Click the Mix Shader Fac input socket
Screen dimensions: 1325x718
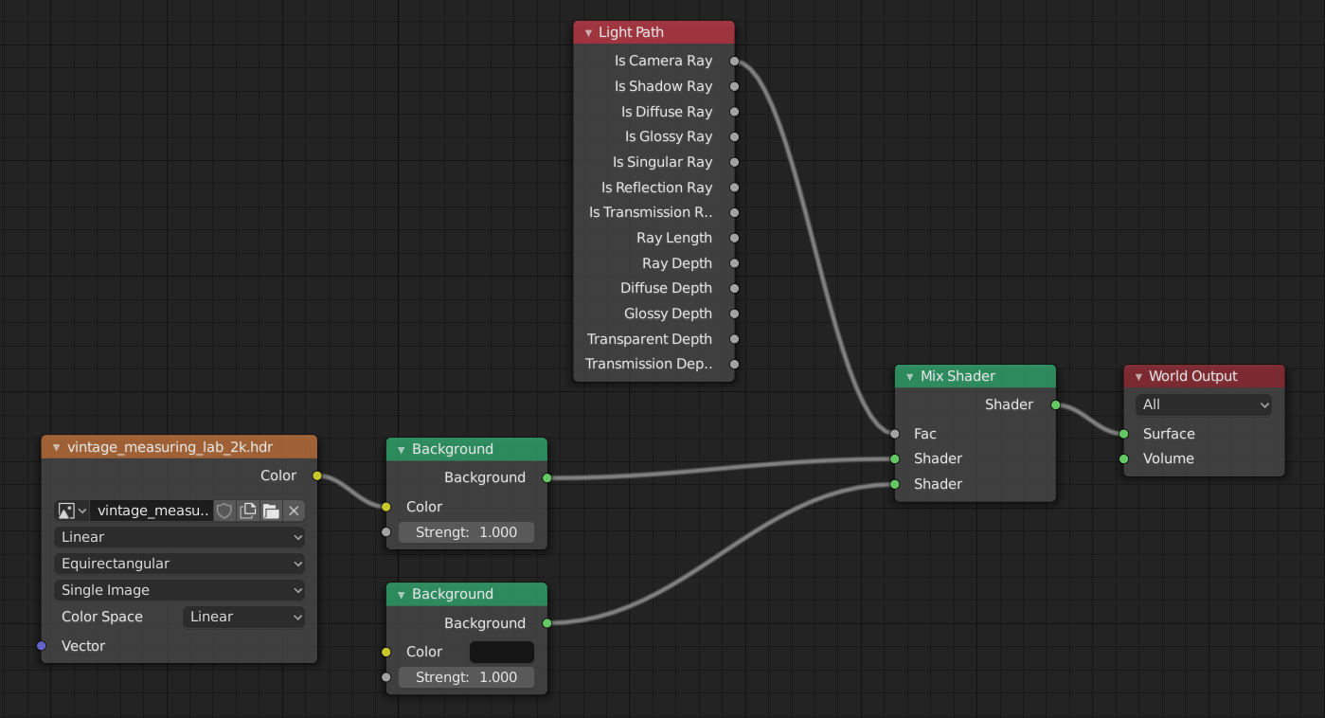point(894,434)
